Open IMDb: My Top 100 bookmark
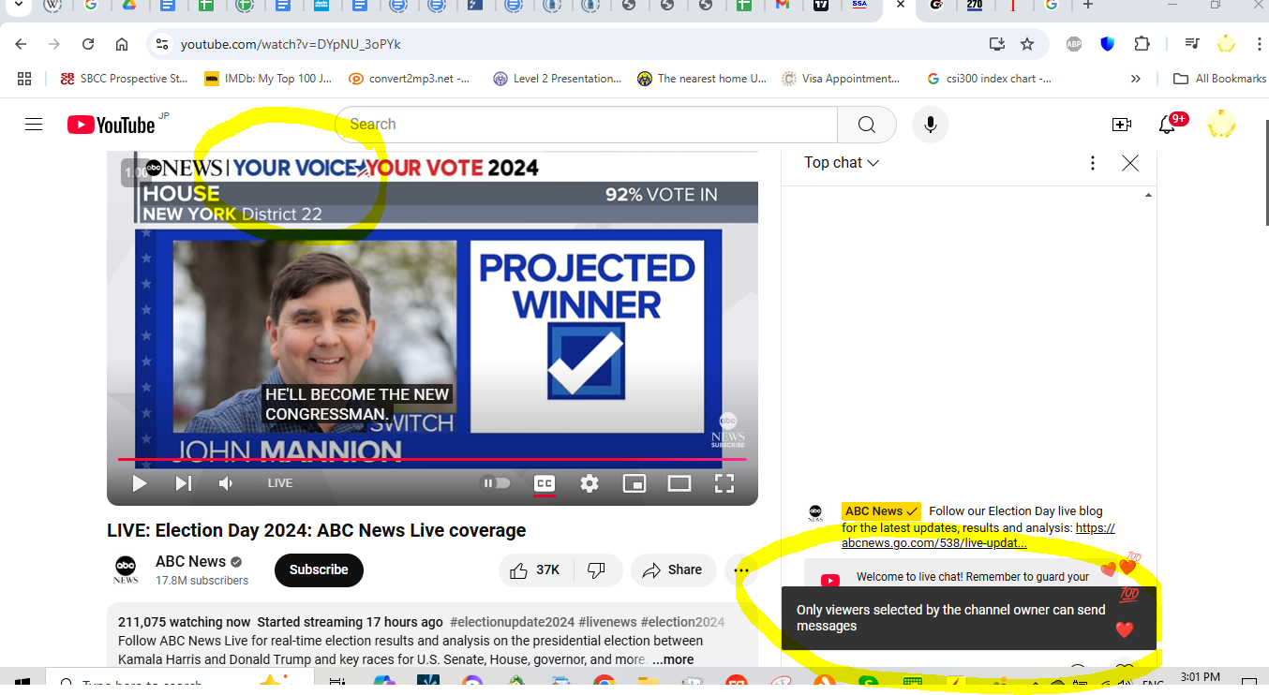The image size is (1269, 695). 268,79
